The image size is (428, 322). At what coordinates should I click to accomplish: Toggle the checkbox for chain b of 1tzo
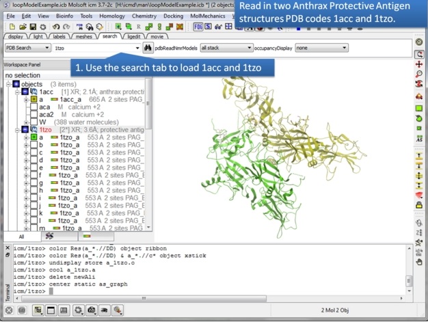(x=34, y=145)
